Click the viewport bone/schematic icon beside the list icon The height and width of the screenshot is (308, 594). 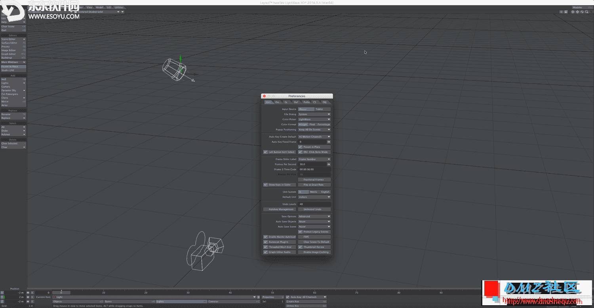(x=566, y=12)
